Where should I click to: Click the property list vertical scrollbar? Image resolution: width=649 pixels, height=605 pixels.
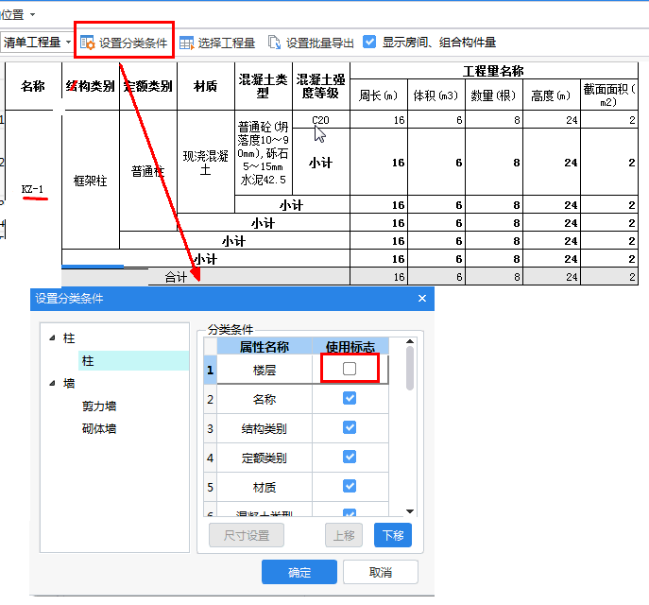[410, 369]
